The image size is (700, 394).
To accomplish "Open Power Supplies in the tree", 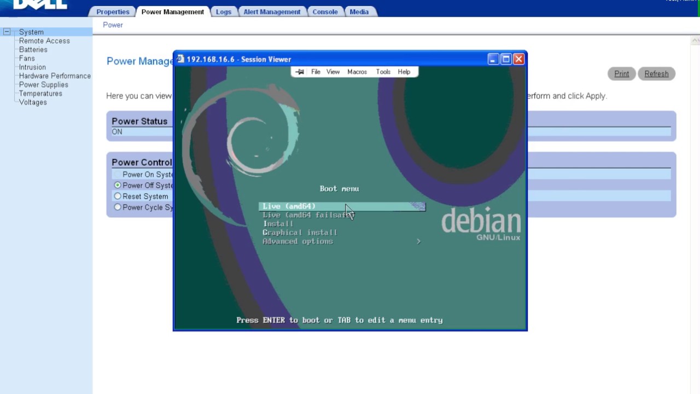I will point(44,85).
